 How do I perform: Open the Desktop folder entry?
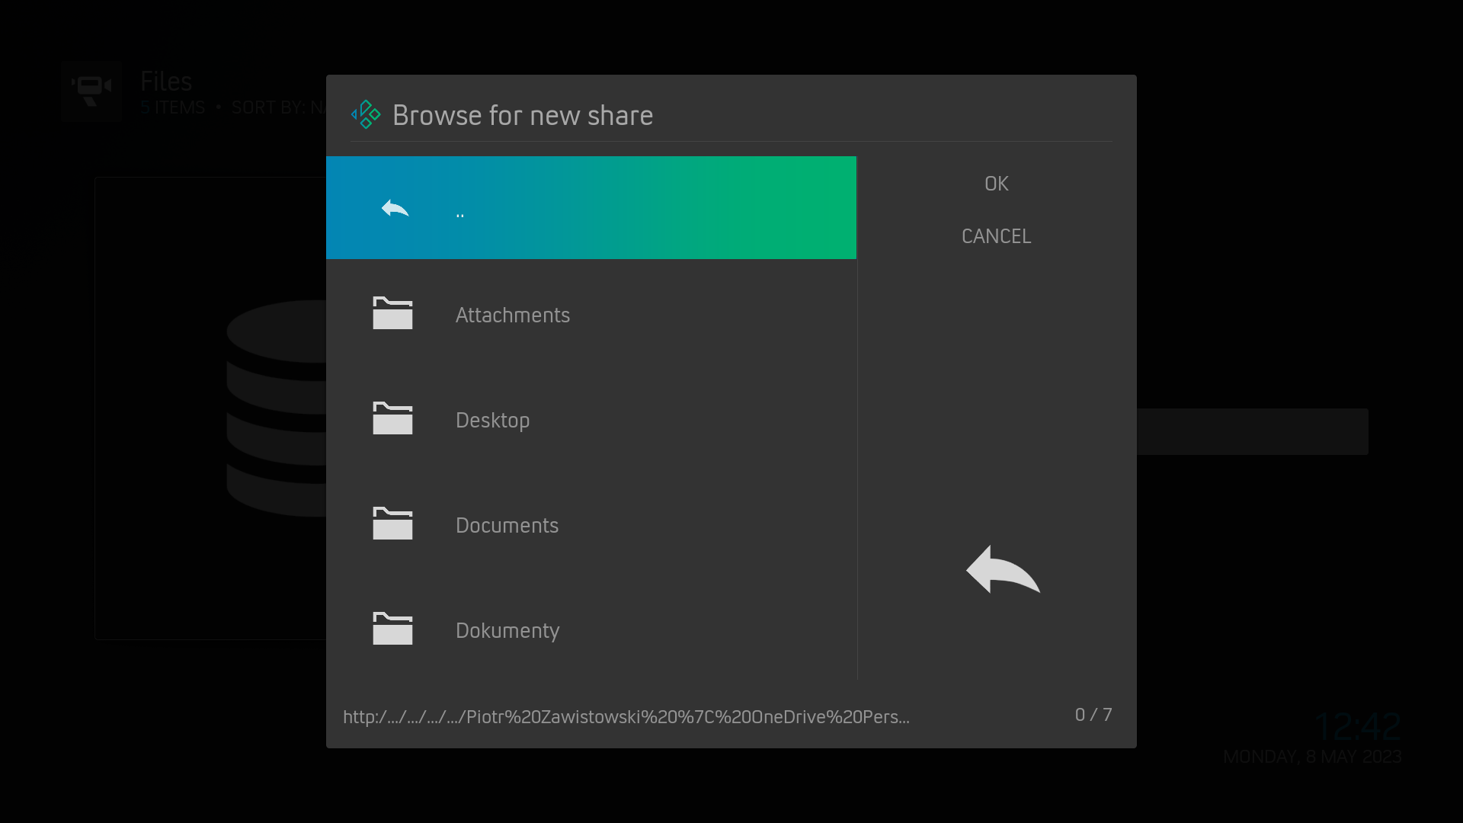click(x=493, y=420)
